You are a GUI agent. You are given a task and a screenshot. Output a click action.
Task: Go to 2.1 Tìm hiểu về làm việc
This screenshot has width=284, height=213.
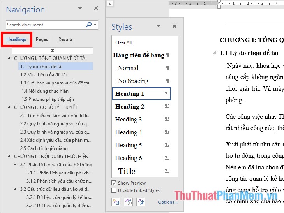pos(55,116)
